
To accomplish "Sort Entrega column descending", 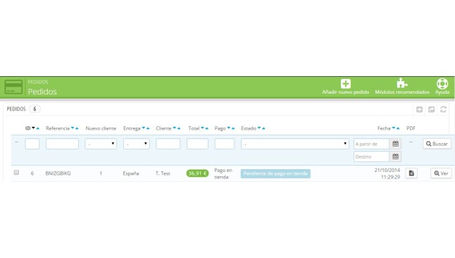I will [x=144, y=128].
